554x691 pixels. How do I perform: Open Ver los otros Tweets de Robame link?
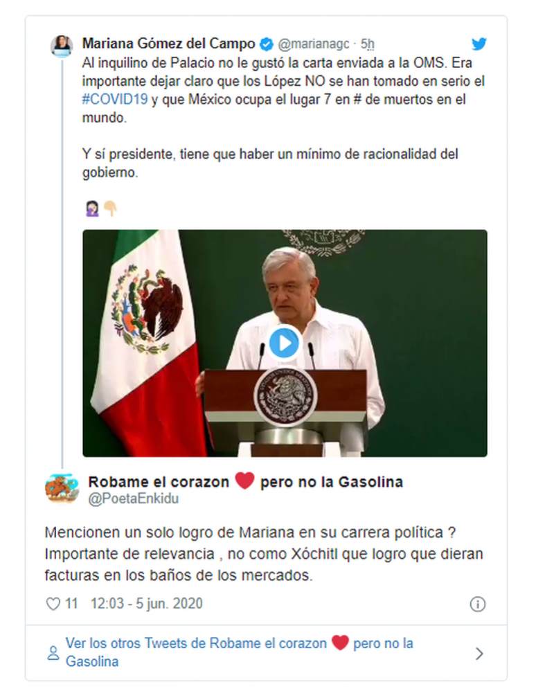240,652
